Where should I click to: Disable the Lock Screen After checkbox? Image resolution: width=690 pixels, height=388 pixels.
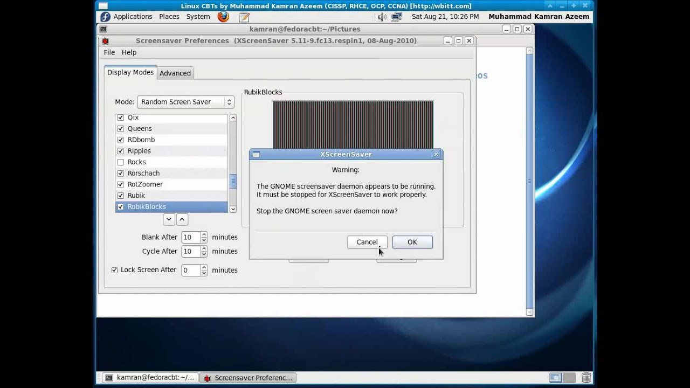coord(114,270)
